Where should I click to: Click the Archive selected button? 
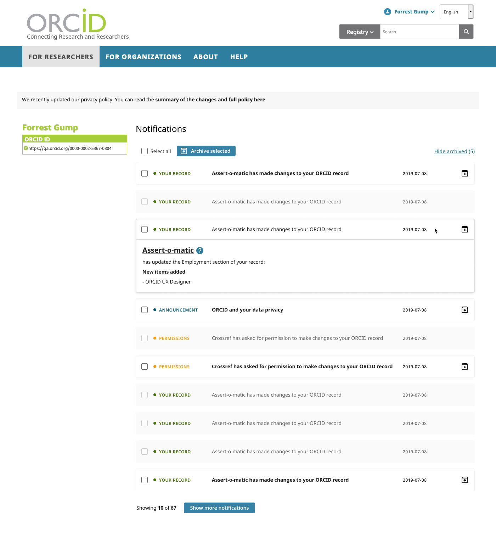pyautogui.click(x=206, y=151)
